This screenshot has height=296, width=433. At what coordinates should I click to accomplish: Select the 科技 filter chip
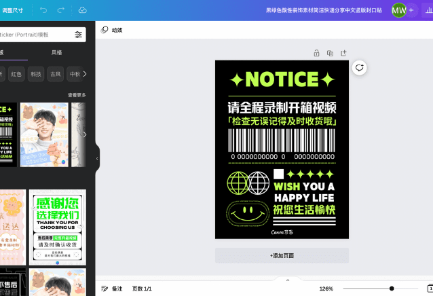36,74
